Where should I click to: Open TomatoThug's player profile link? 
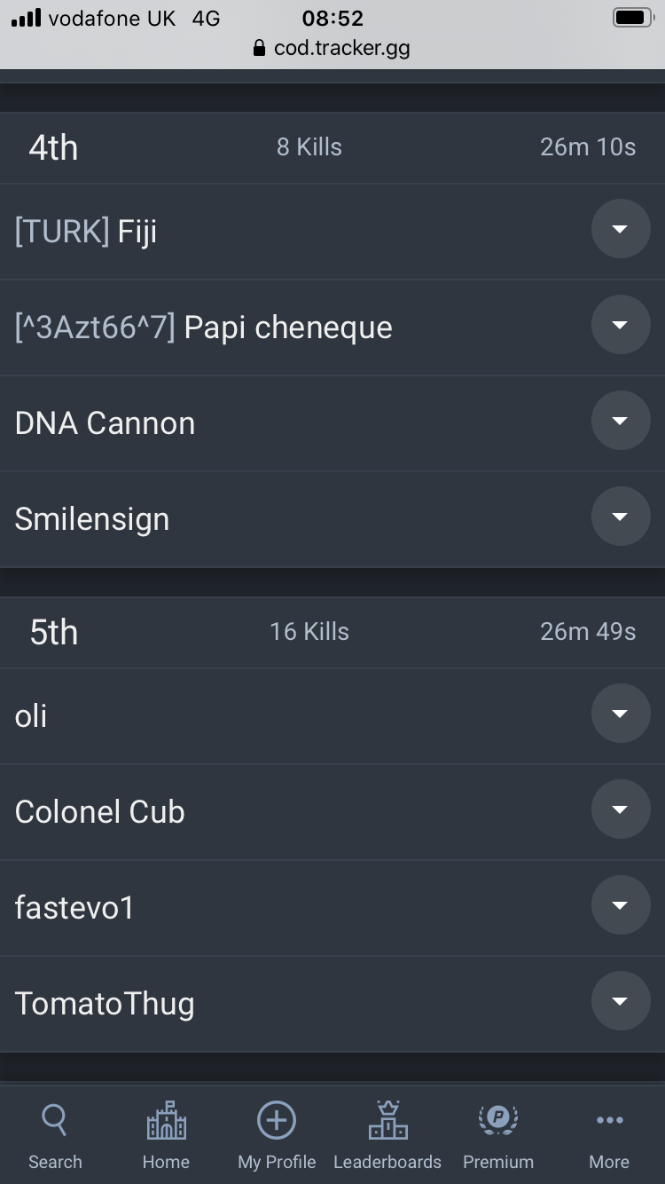(x=105, y=1004)
